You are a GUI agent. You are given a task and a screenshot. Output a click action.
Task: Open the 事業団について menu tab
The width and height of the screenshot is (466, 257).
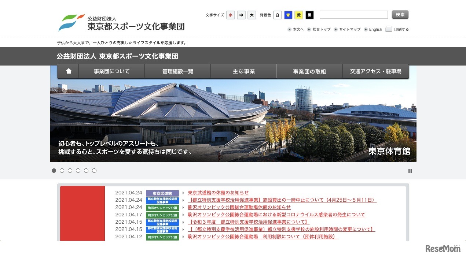(111, 71)
